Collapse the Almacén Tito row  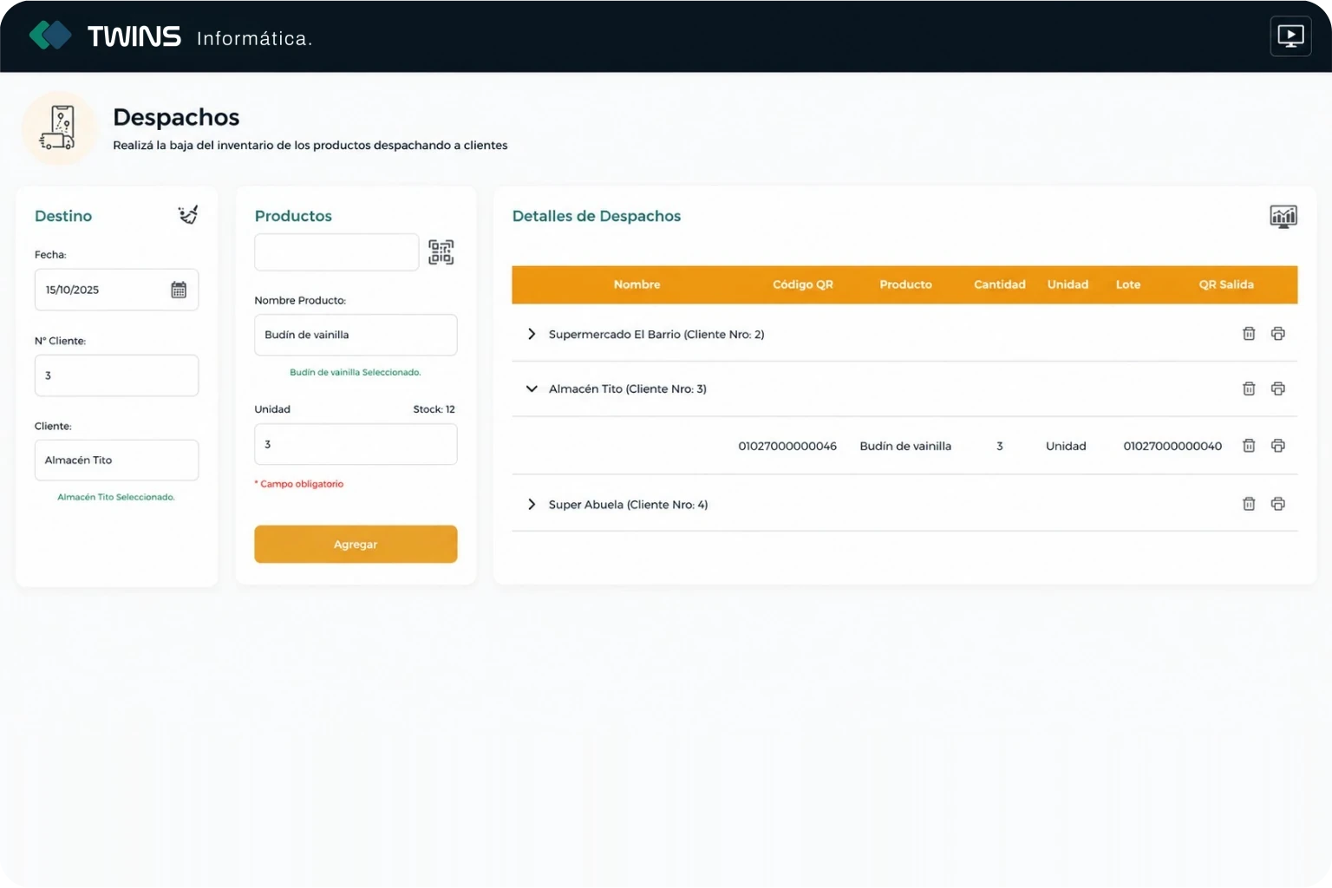(x=532, y=388)
